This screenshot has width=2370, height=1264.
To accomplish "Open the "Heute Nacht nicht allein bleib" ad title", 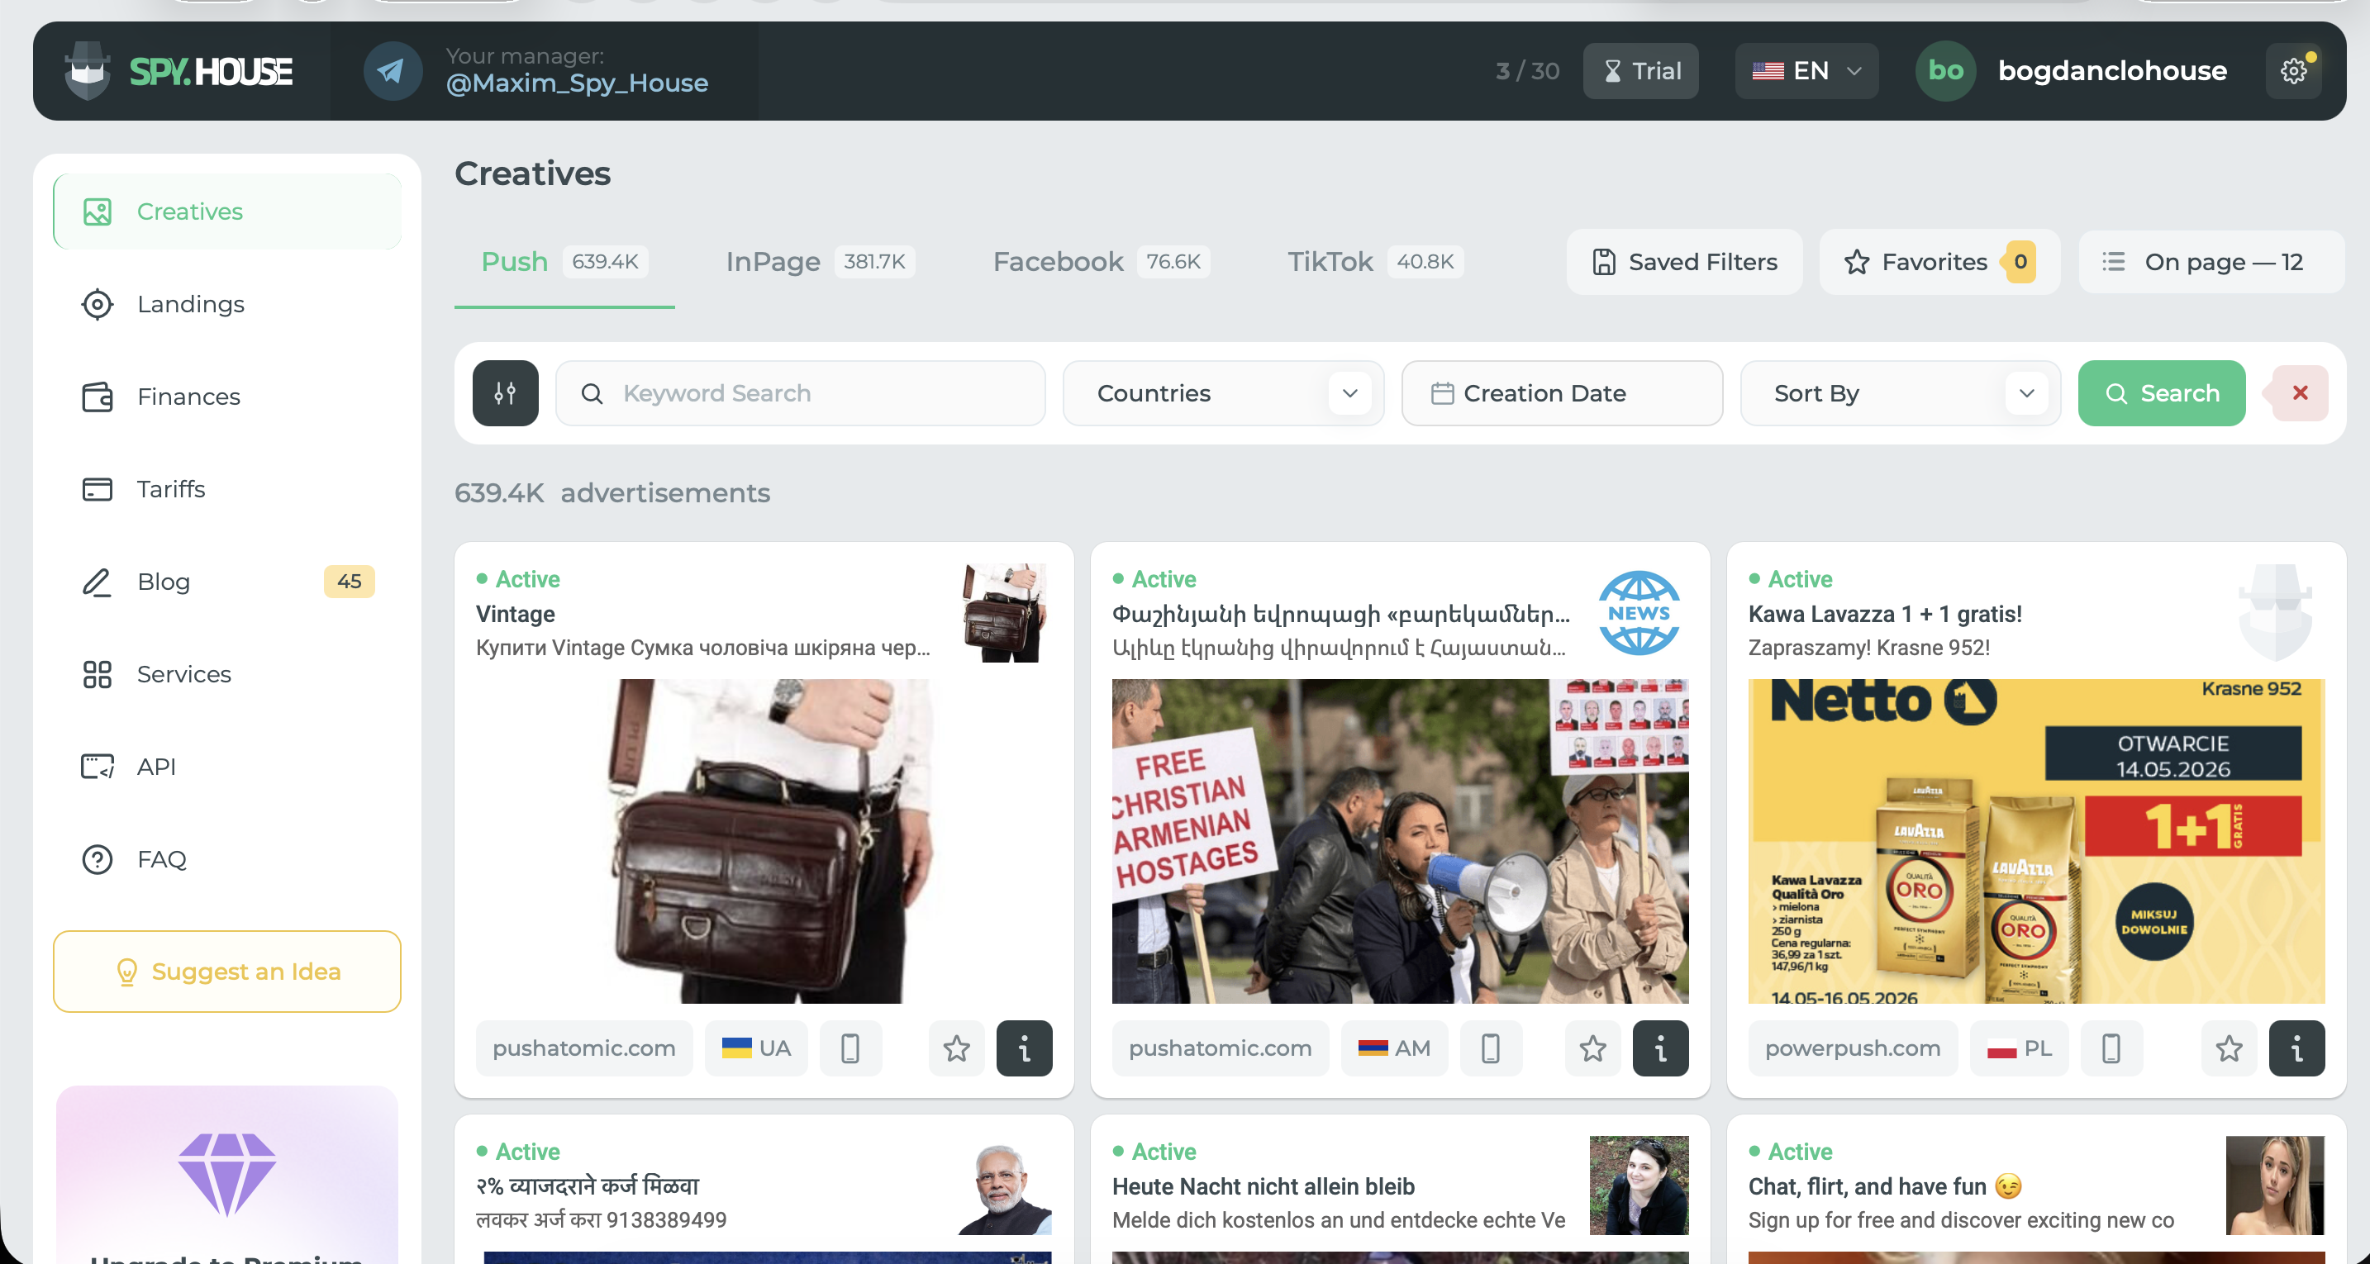I will pos(1264,1186).
